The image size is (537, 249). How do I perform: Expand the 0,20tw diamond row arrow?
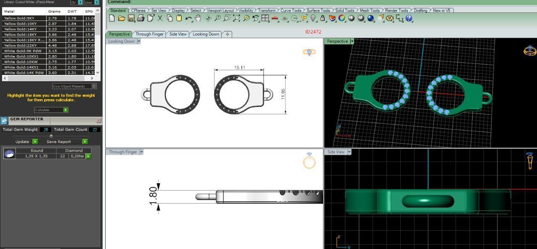point(88,156)
